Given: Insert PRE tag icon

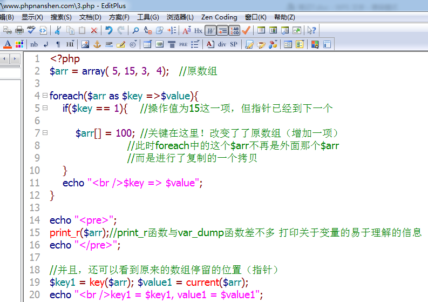Looking at the screenshot, I should point(183,44).
